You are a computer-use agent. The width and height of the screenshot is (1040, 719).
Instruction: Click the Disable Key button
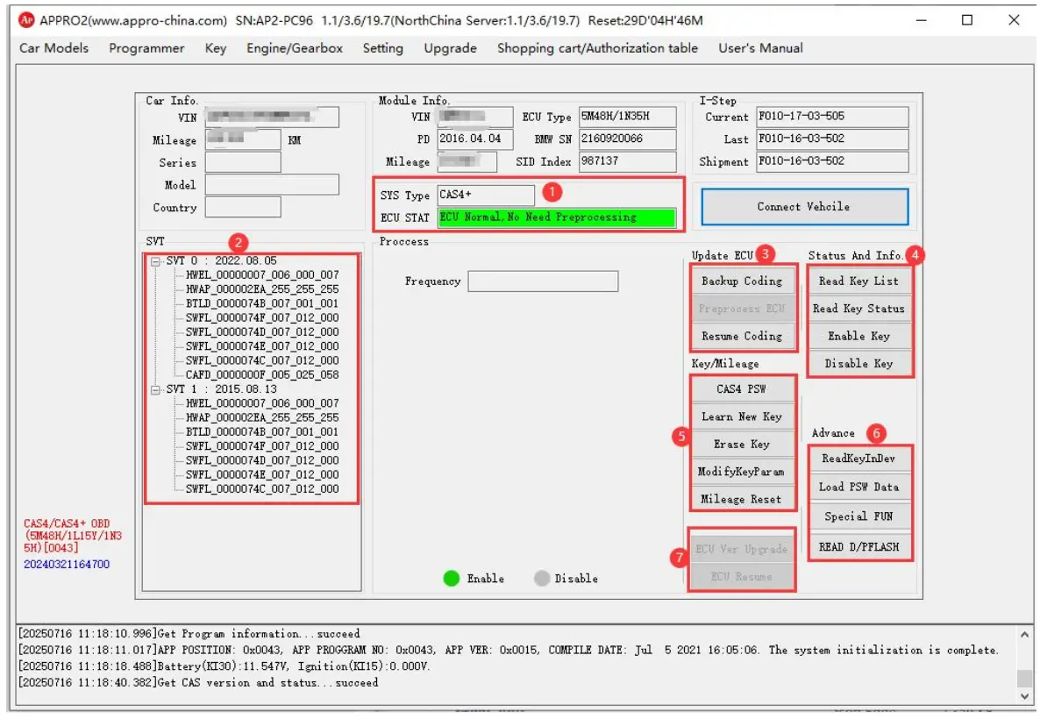coord(859,364)
